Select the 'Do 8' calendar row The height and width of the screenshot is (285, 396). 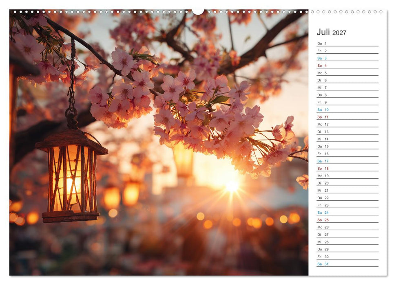pos(347,95)
